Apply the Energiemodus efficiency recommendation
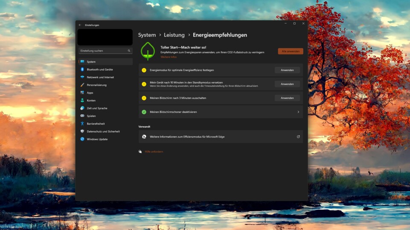Image resolution: width=410 pixels, height=230 pixels. click(x=287, y=70)
